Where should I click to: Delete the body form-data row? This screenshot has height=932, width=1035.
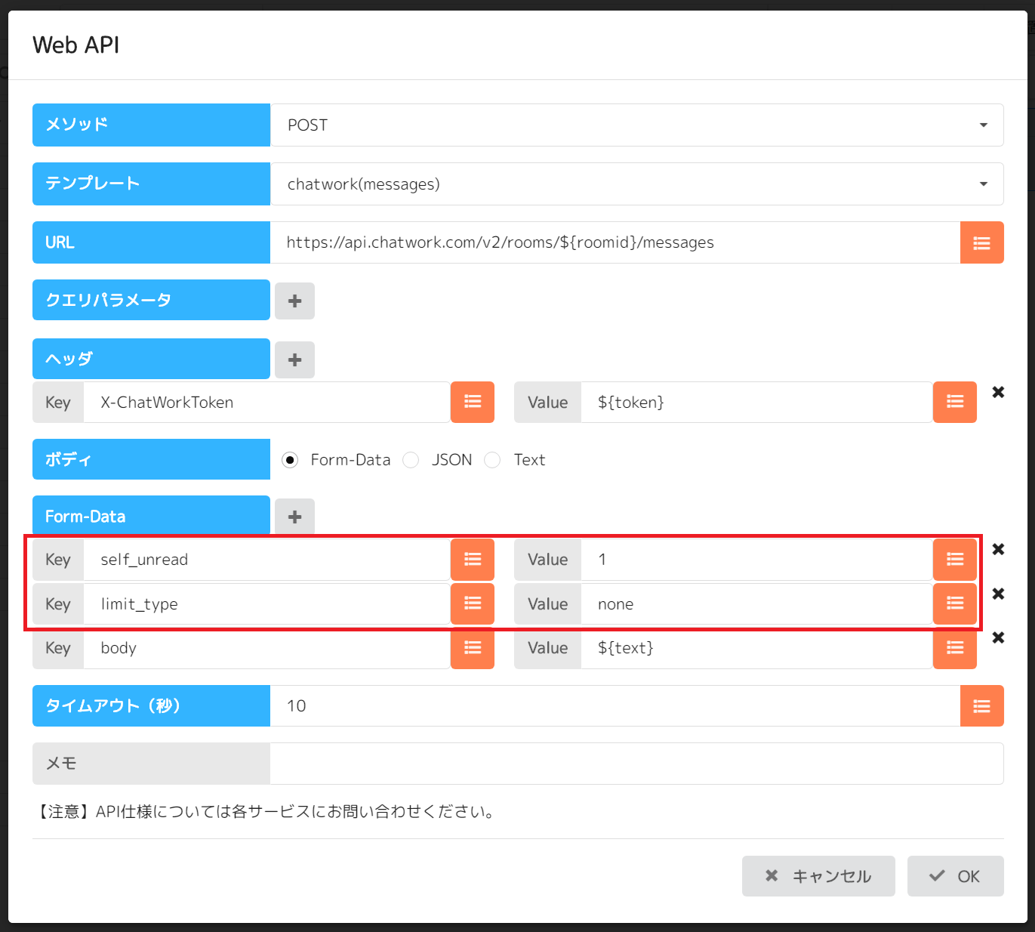[x=998, y=637]
